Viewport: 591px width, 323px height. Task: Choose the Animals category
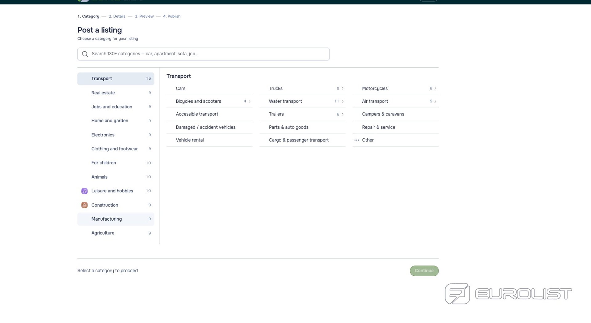tap(116, 177)
